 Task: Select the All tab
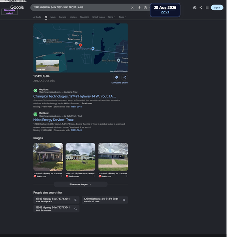coord(46,17)
